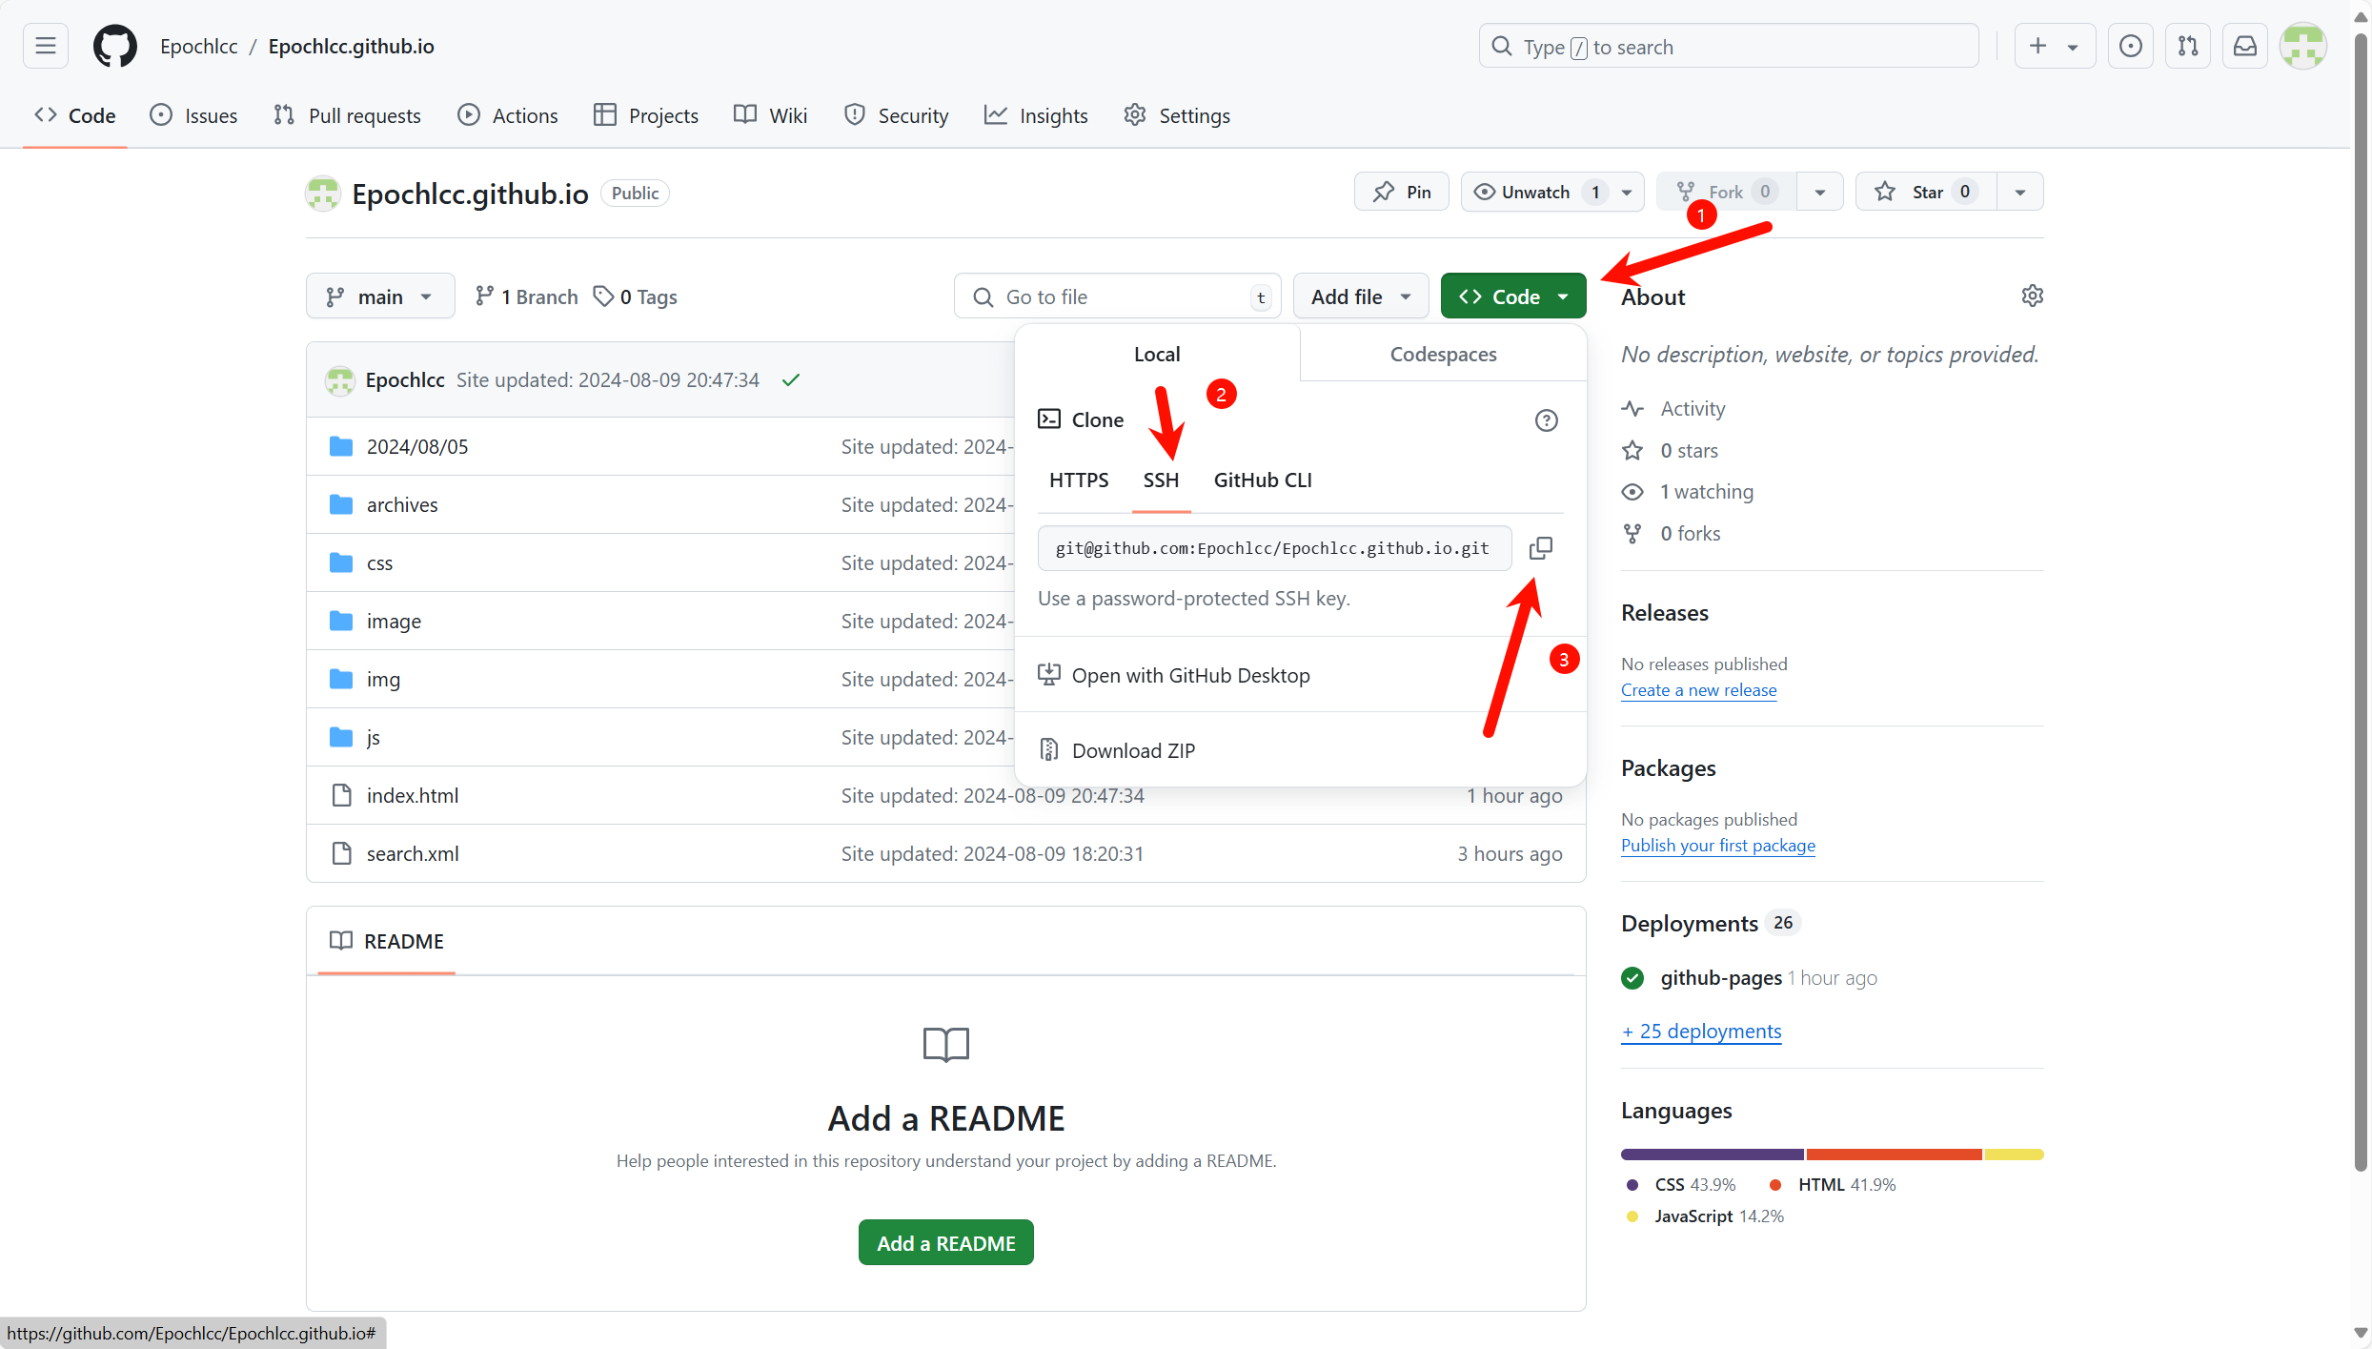
Task: Select the Local tab in Code popup
Action: 1157,354
